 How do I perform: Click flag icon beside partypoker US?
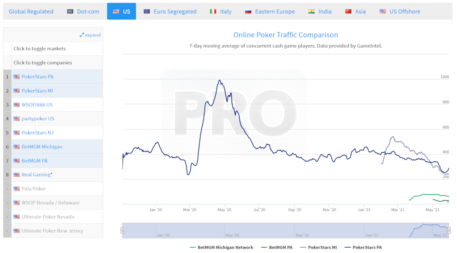17,118
